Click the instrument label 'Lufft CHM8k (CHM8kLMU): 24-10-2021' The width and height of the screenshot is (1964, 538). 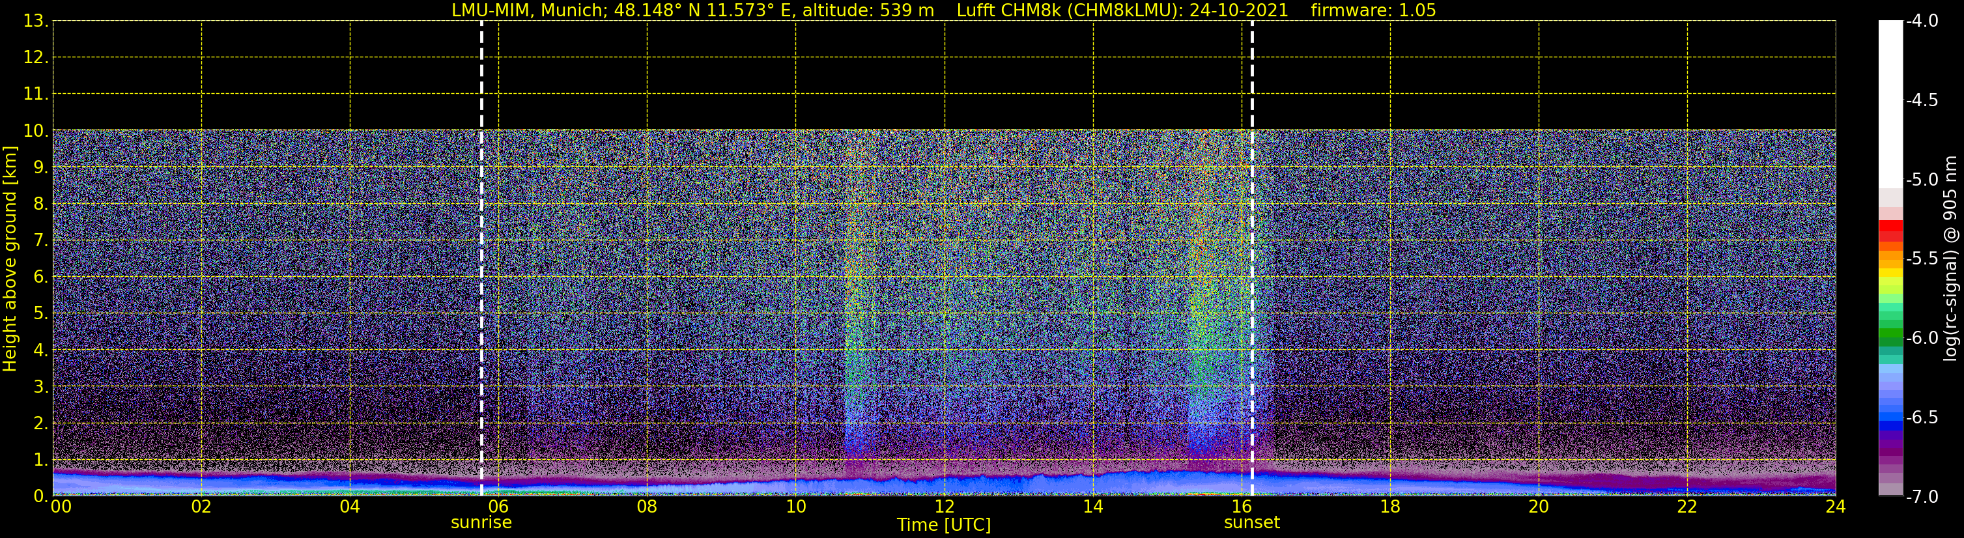(1122, 10)
